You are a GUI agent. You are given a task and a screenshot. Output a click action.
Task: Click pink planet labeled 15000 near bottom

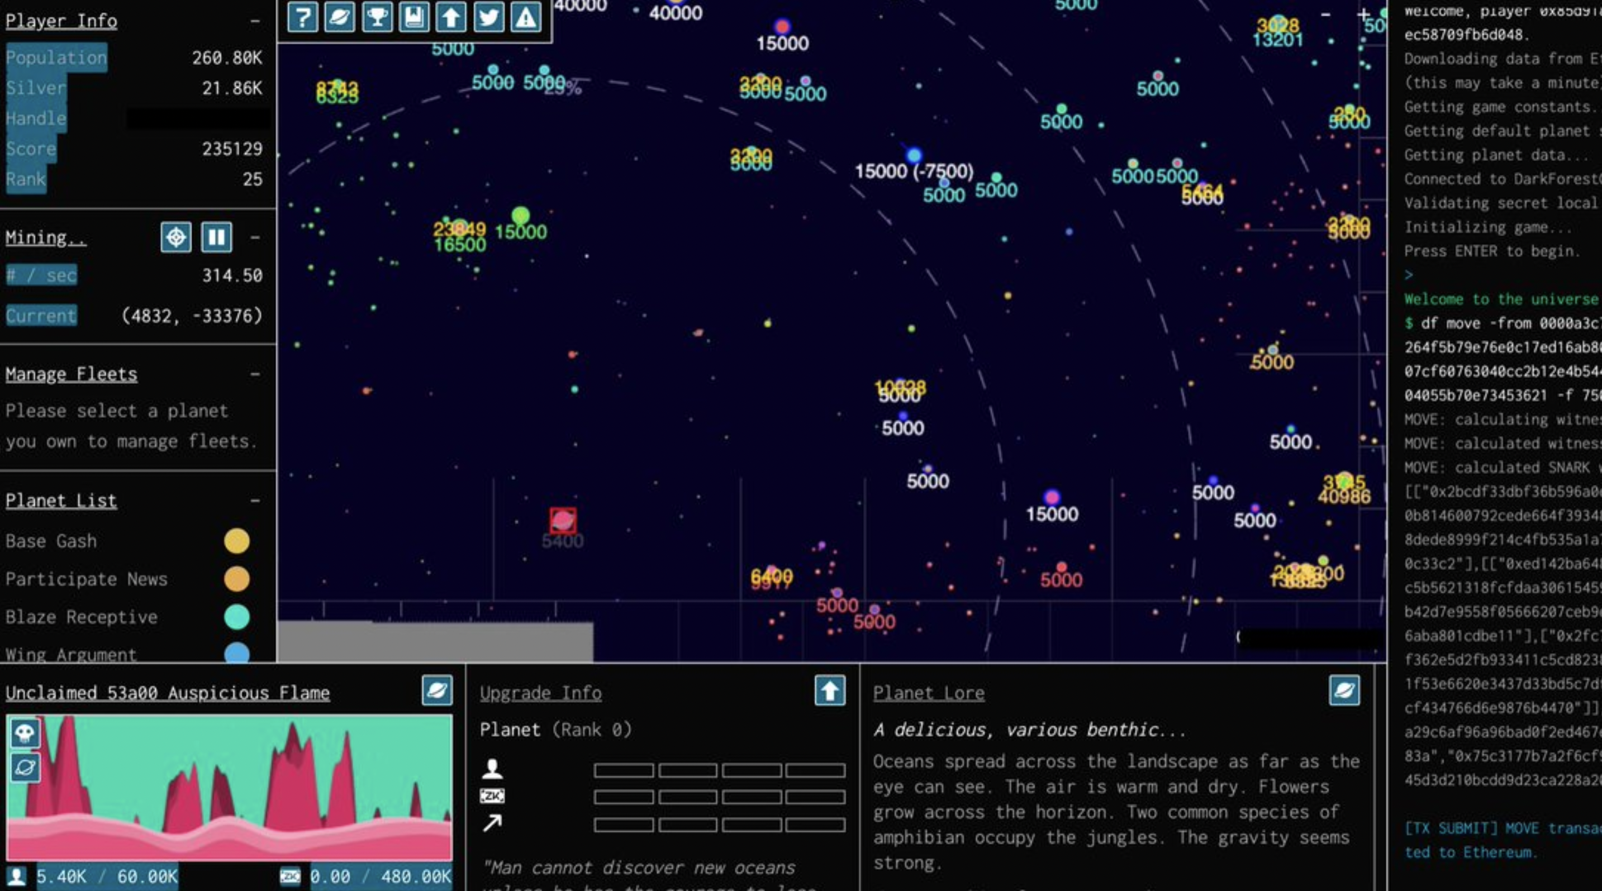tap(1052, 497)
